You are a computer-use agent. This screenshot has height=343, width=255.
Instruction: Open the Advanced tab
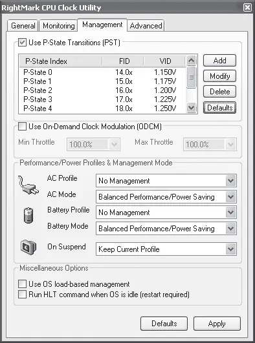(x=146, y=26)
